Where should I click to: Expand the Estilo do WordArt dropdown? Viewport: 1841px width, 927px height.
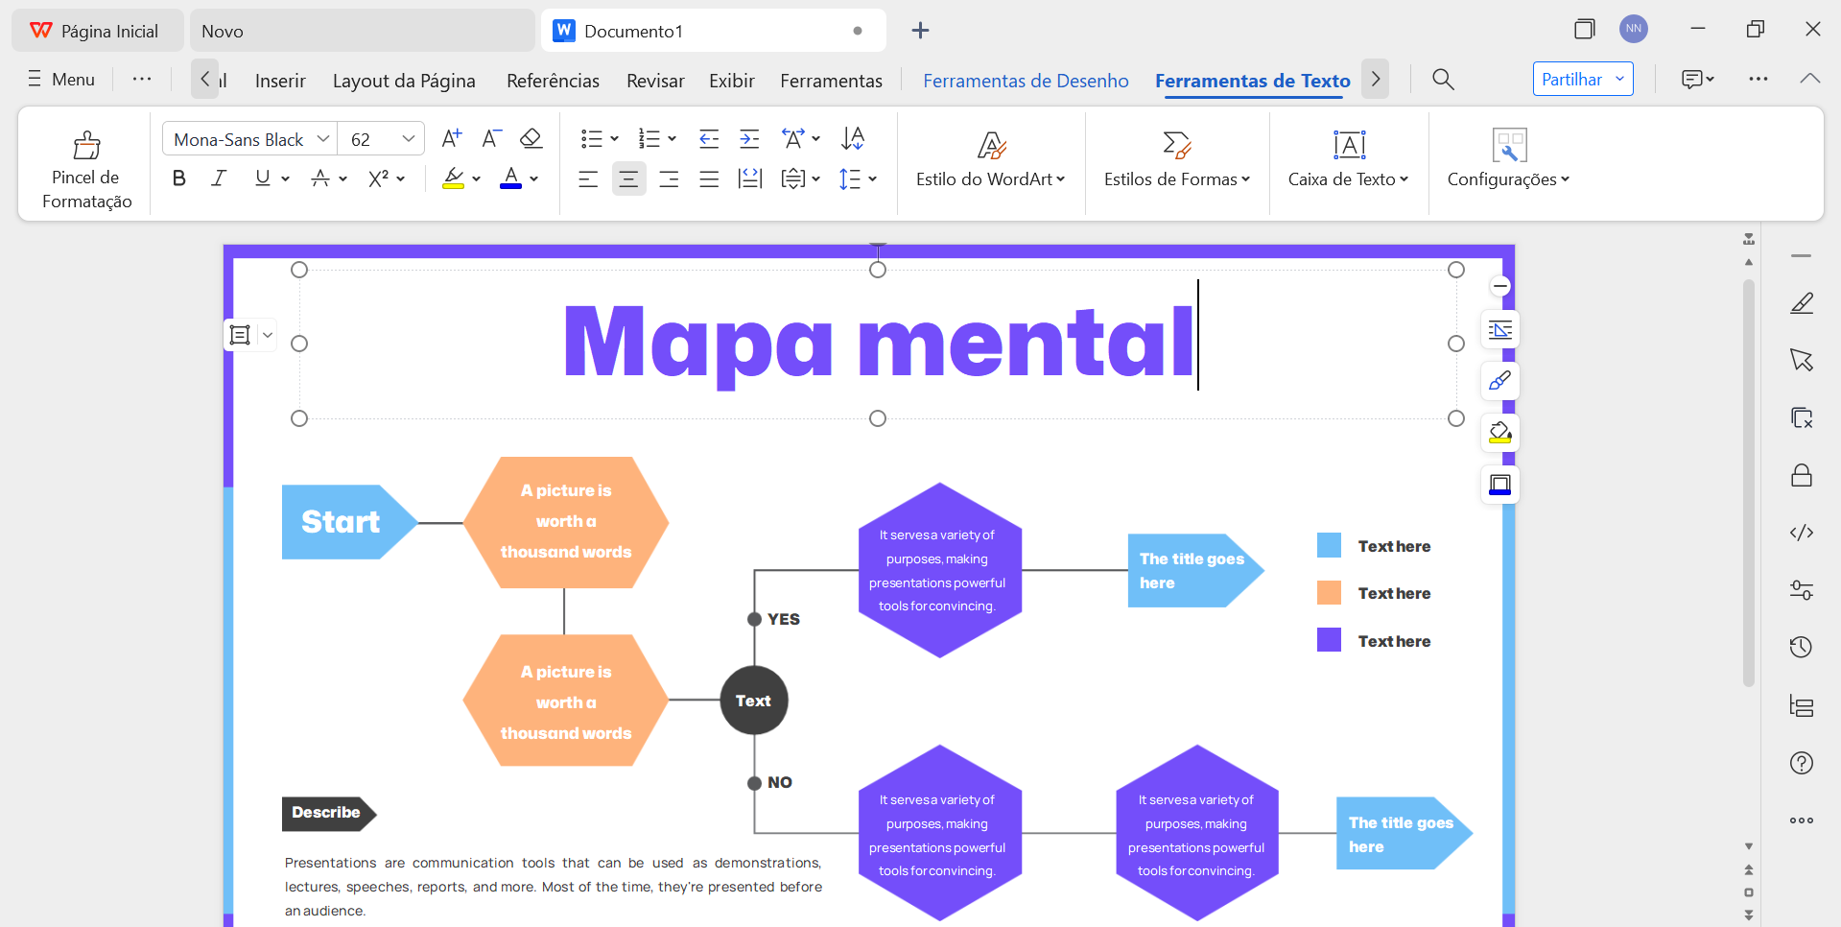point(990,179)
